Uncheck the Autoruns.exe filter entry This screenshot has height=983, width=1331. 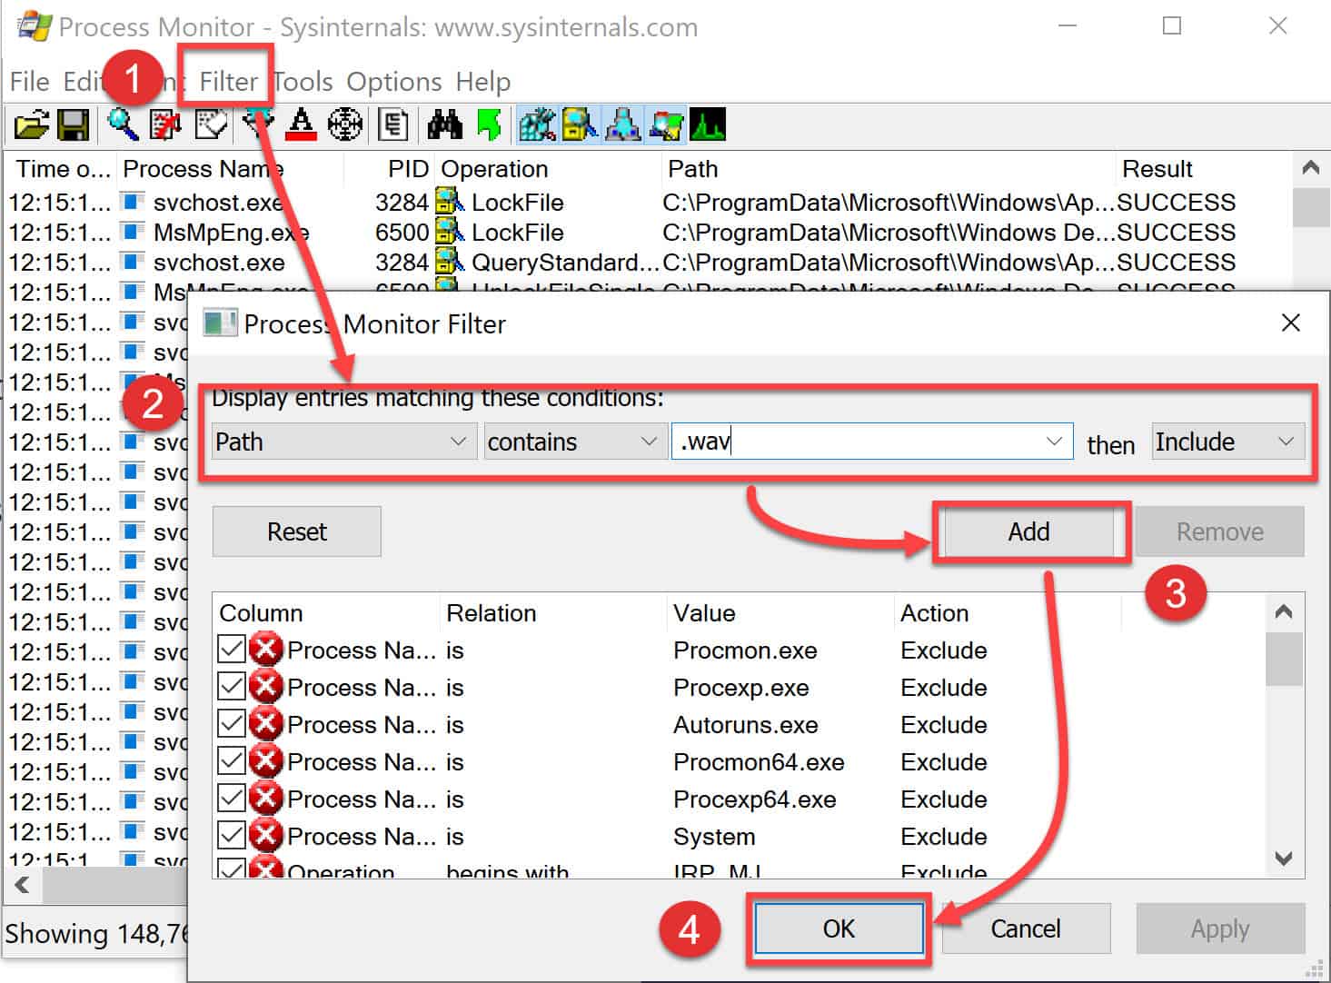[232, 723]
